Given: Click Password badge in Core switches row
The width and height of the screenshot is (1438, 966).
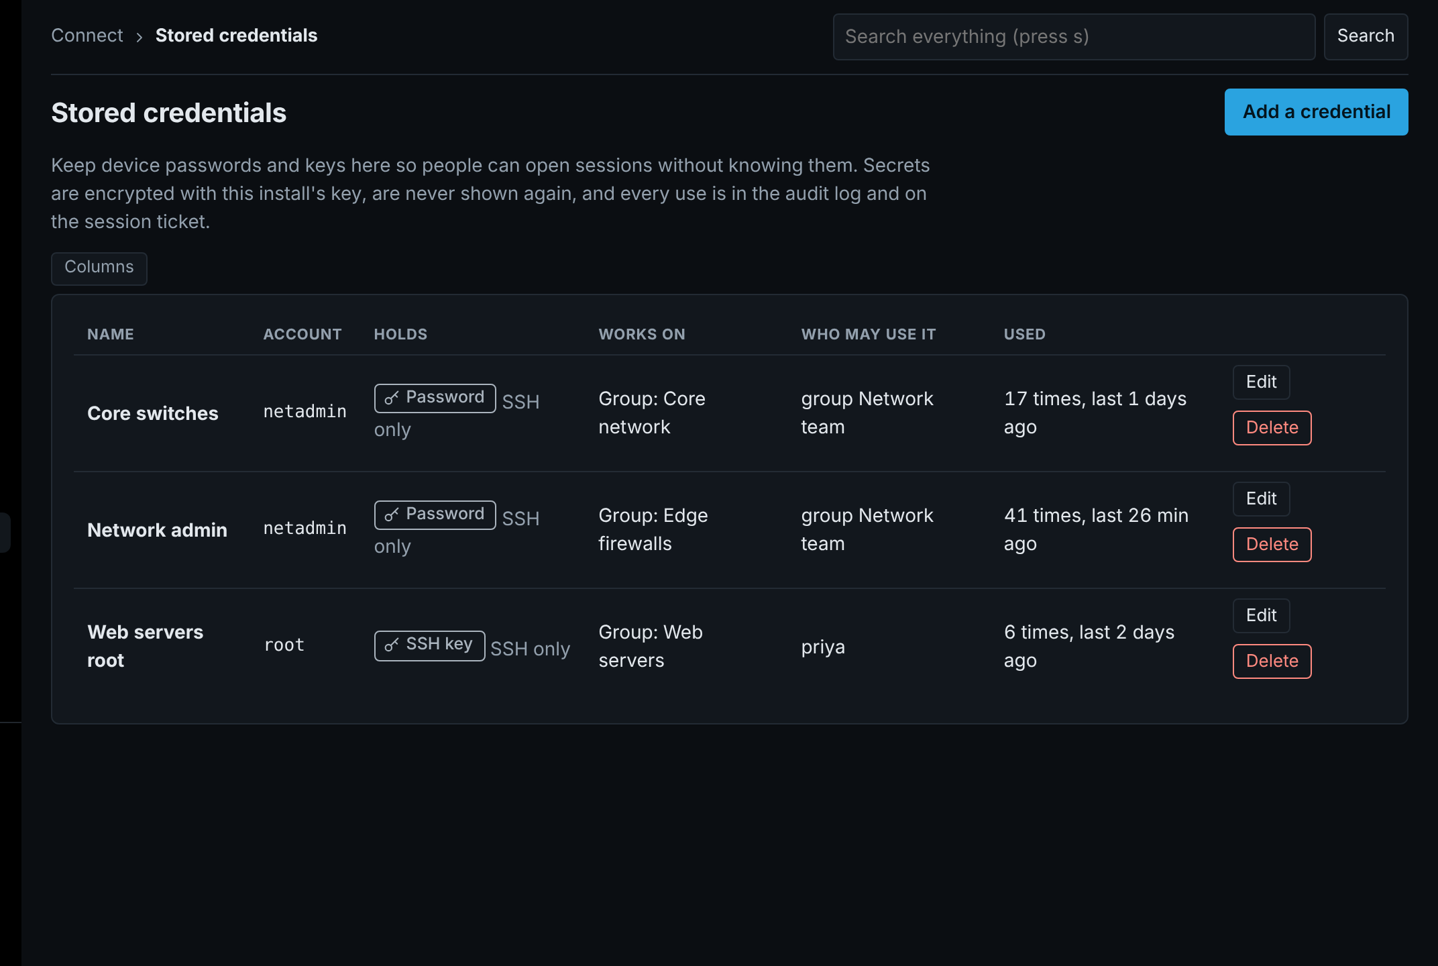Looking at the screenshot, I should [435, 398].
